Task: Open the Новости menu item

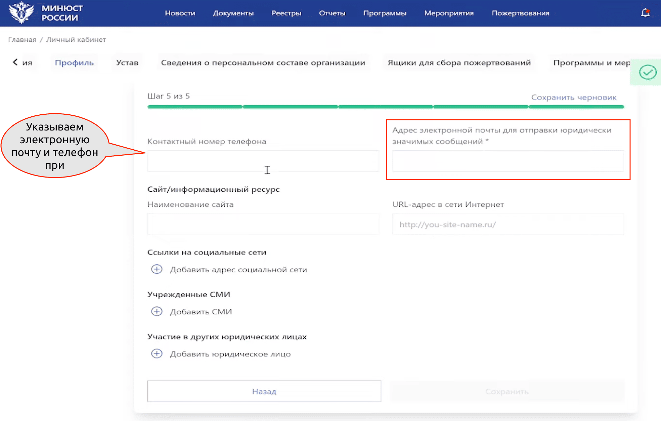Action: [x=180, y=13]
